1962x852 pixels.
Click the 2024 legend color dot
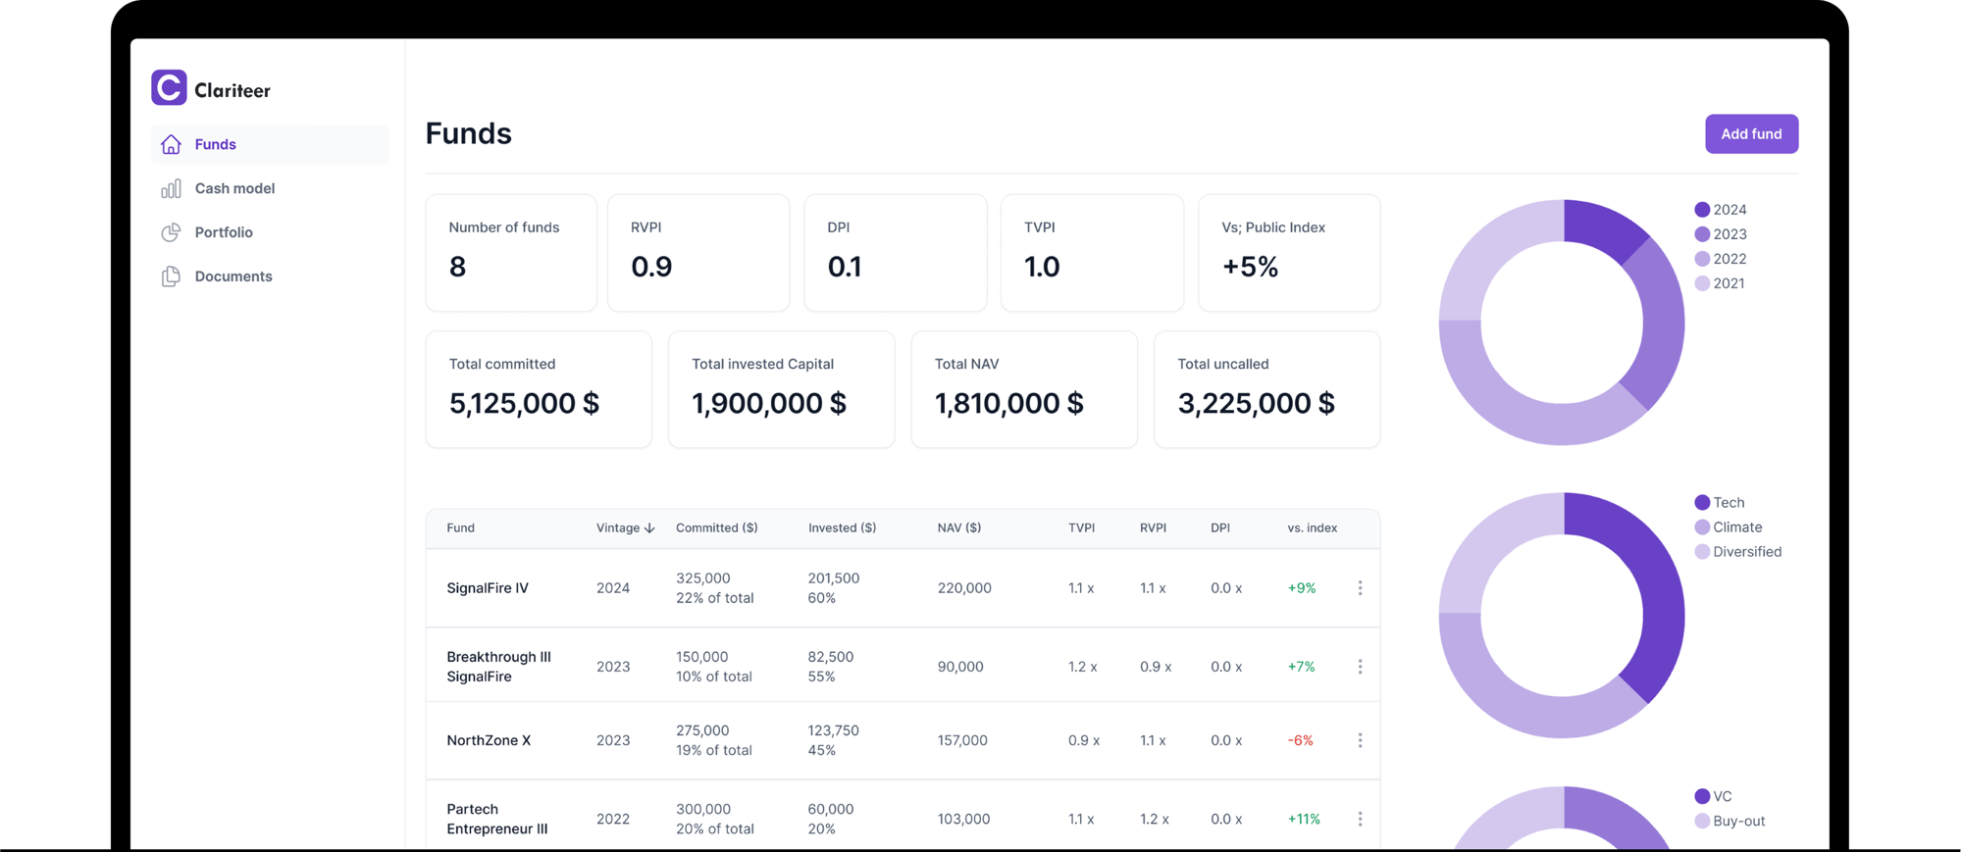[1702, 210]
